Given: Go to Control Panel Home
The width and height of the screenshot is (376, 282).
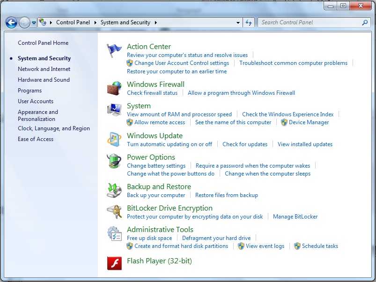Looking at the screenshot, I should pos(43,43).
